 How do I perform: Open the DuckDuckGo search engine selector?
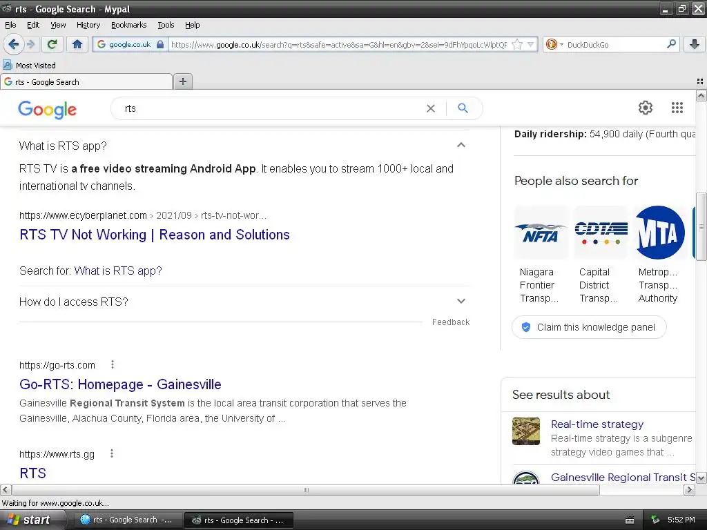coord(554,45)
